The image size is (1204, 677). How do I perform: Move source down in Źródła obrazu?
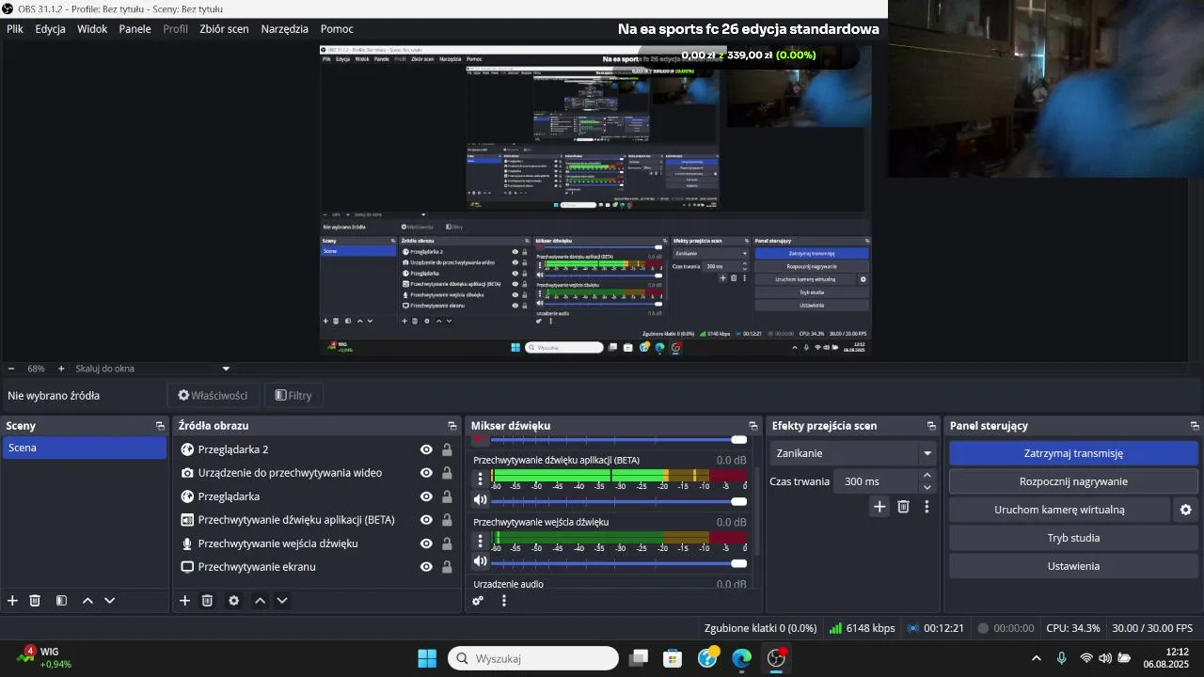281,601
